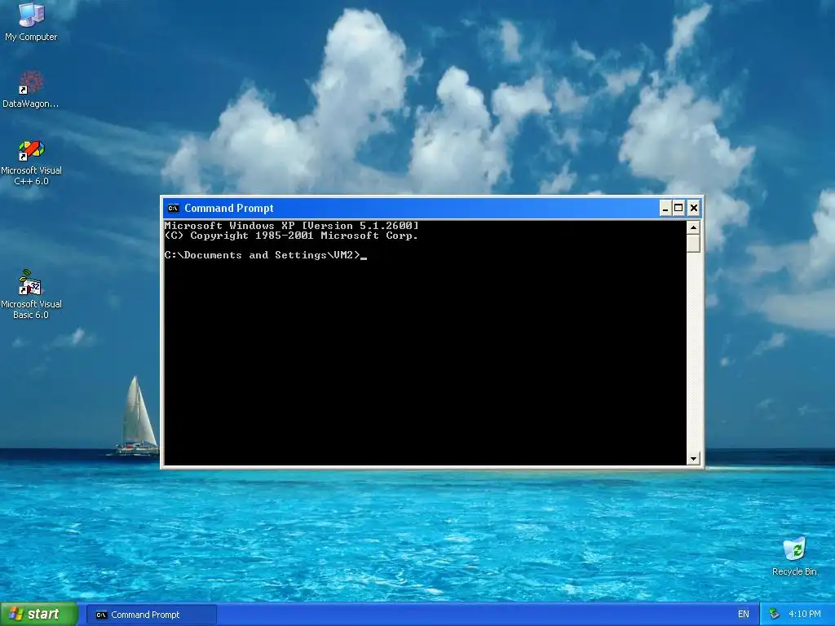This screenshot has width=835, height=626.
Task: Click the scrollbar up arrow in Command Prompt
Action: (x=693, y=227)
